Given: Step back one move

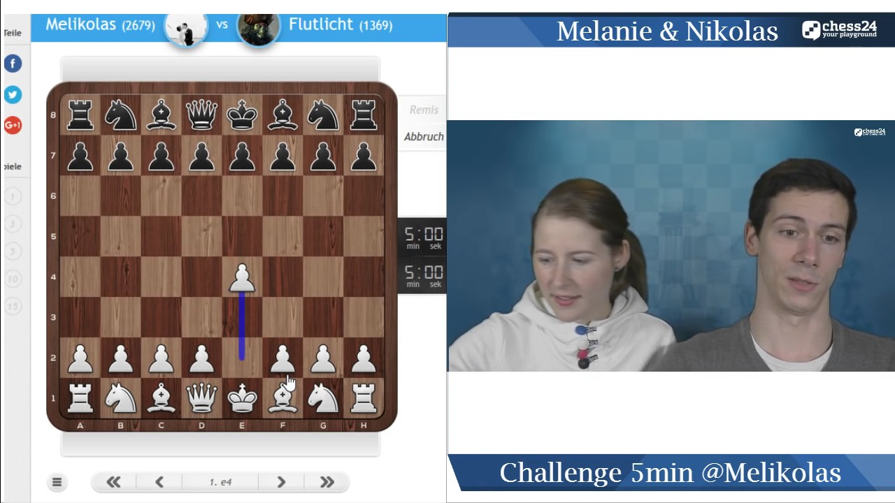Looking at the screenshot, I should pyautogui.click(x=159, y=482).
